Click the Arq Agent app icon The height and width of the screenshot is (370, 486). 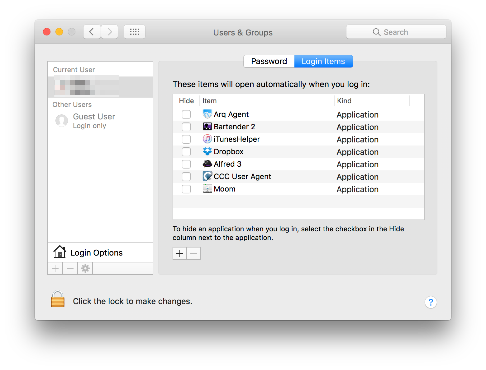pyautogui.click(x=207, y=114)
